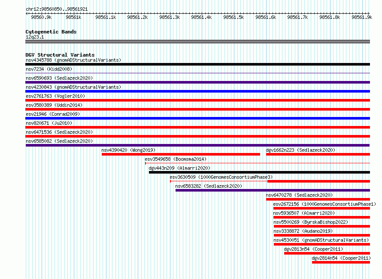The image size is (382, 279).
Task: Open variant label nsv6471536 (Sedlazeck2020)
Action: [x=59, y=132]
